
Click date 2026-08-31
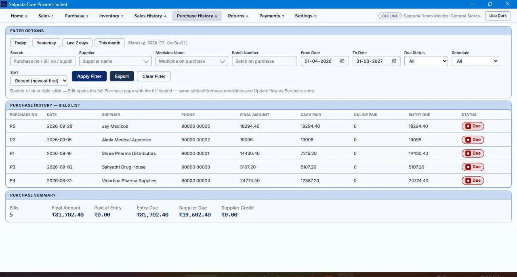59,180
